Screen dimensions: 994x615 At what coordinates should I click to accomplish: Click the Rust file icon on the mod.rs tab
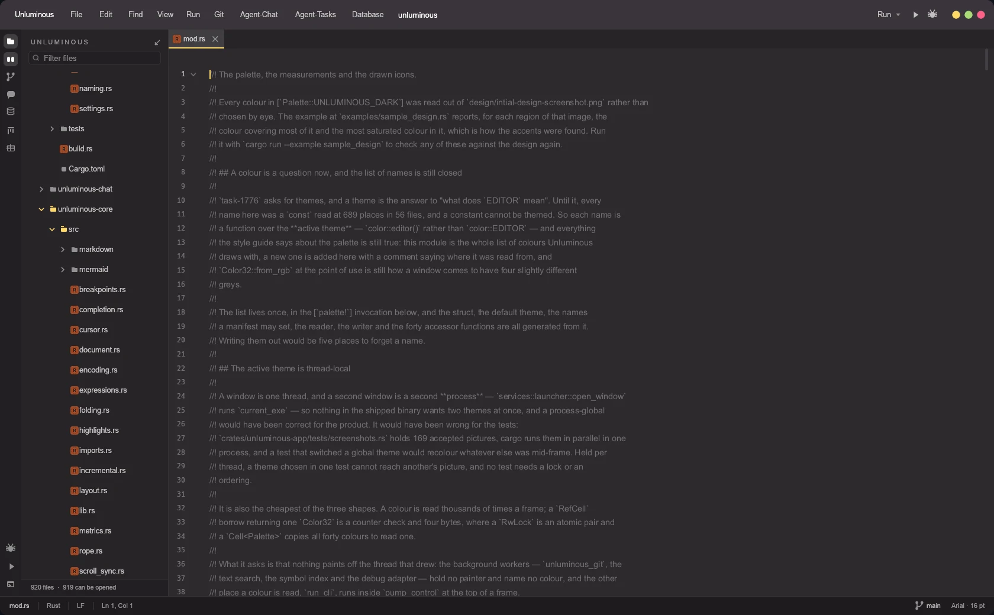(x=177, y=39)
